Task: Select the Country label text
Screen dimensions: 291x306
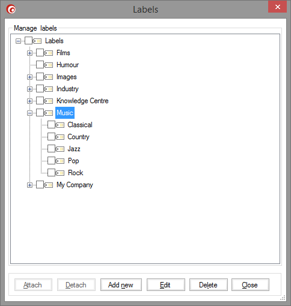Action: coord(79,137)
